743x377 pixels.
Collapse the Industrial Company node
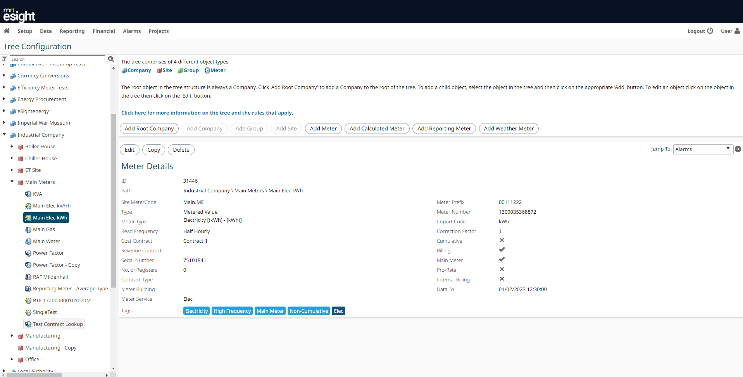(4, 135)
